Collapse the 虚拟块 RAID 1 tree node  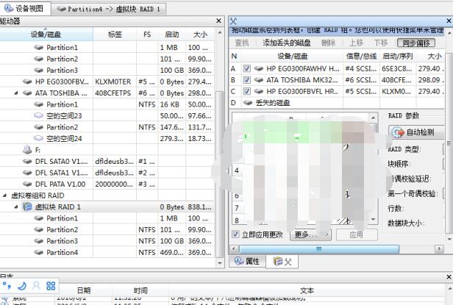[16, 207]
